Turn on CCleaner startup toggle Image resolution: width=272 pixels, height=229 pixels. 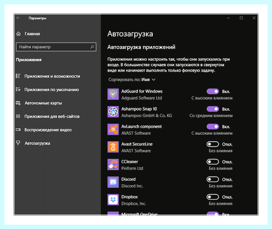213,162
